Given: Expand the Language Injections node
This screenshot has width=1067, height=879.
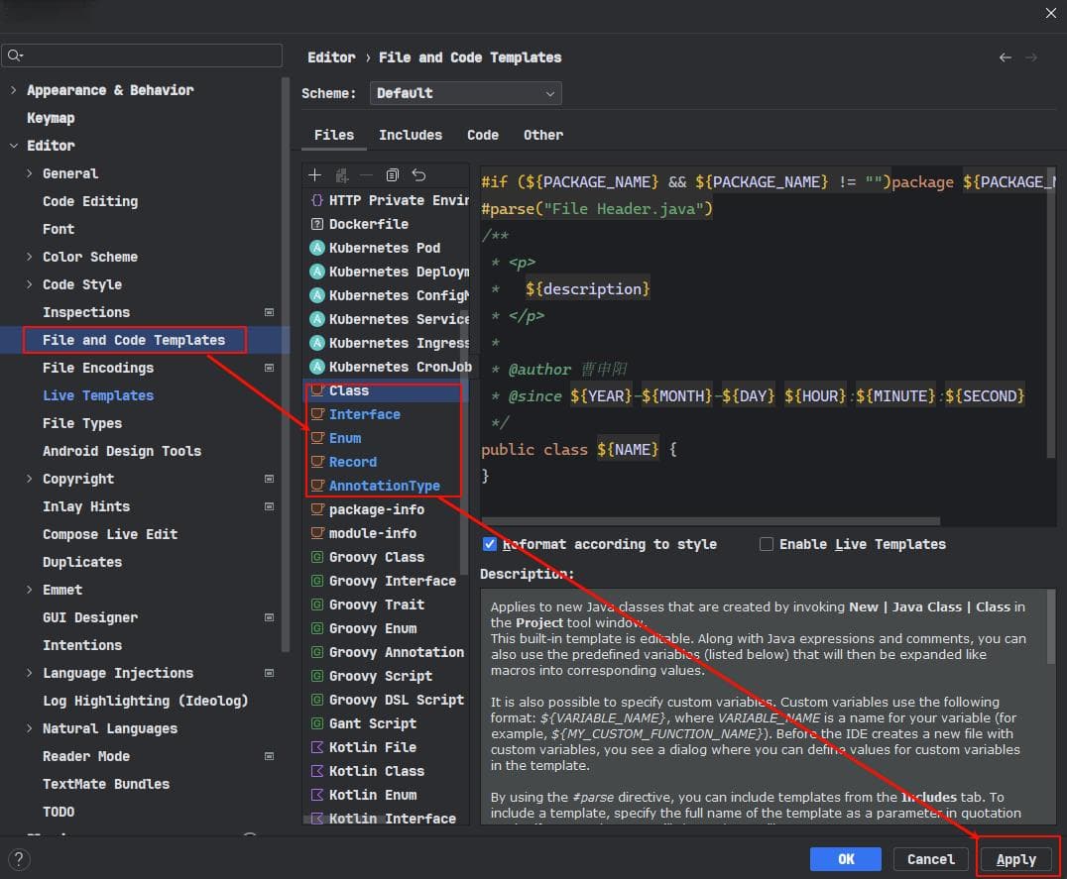Looking at the screenshot, I should [30, 673].
